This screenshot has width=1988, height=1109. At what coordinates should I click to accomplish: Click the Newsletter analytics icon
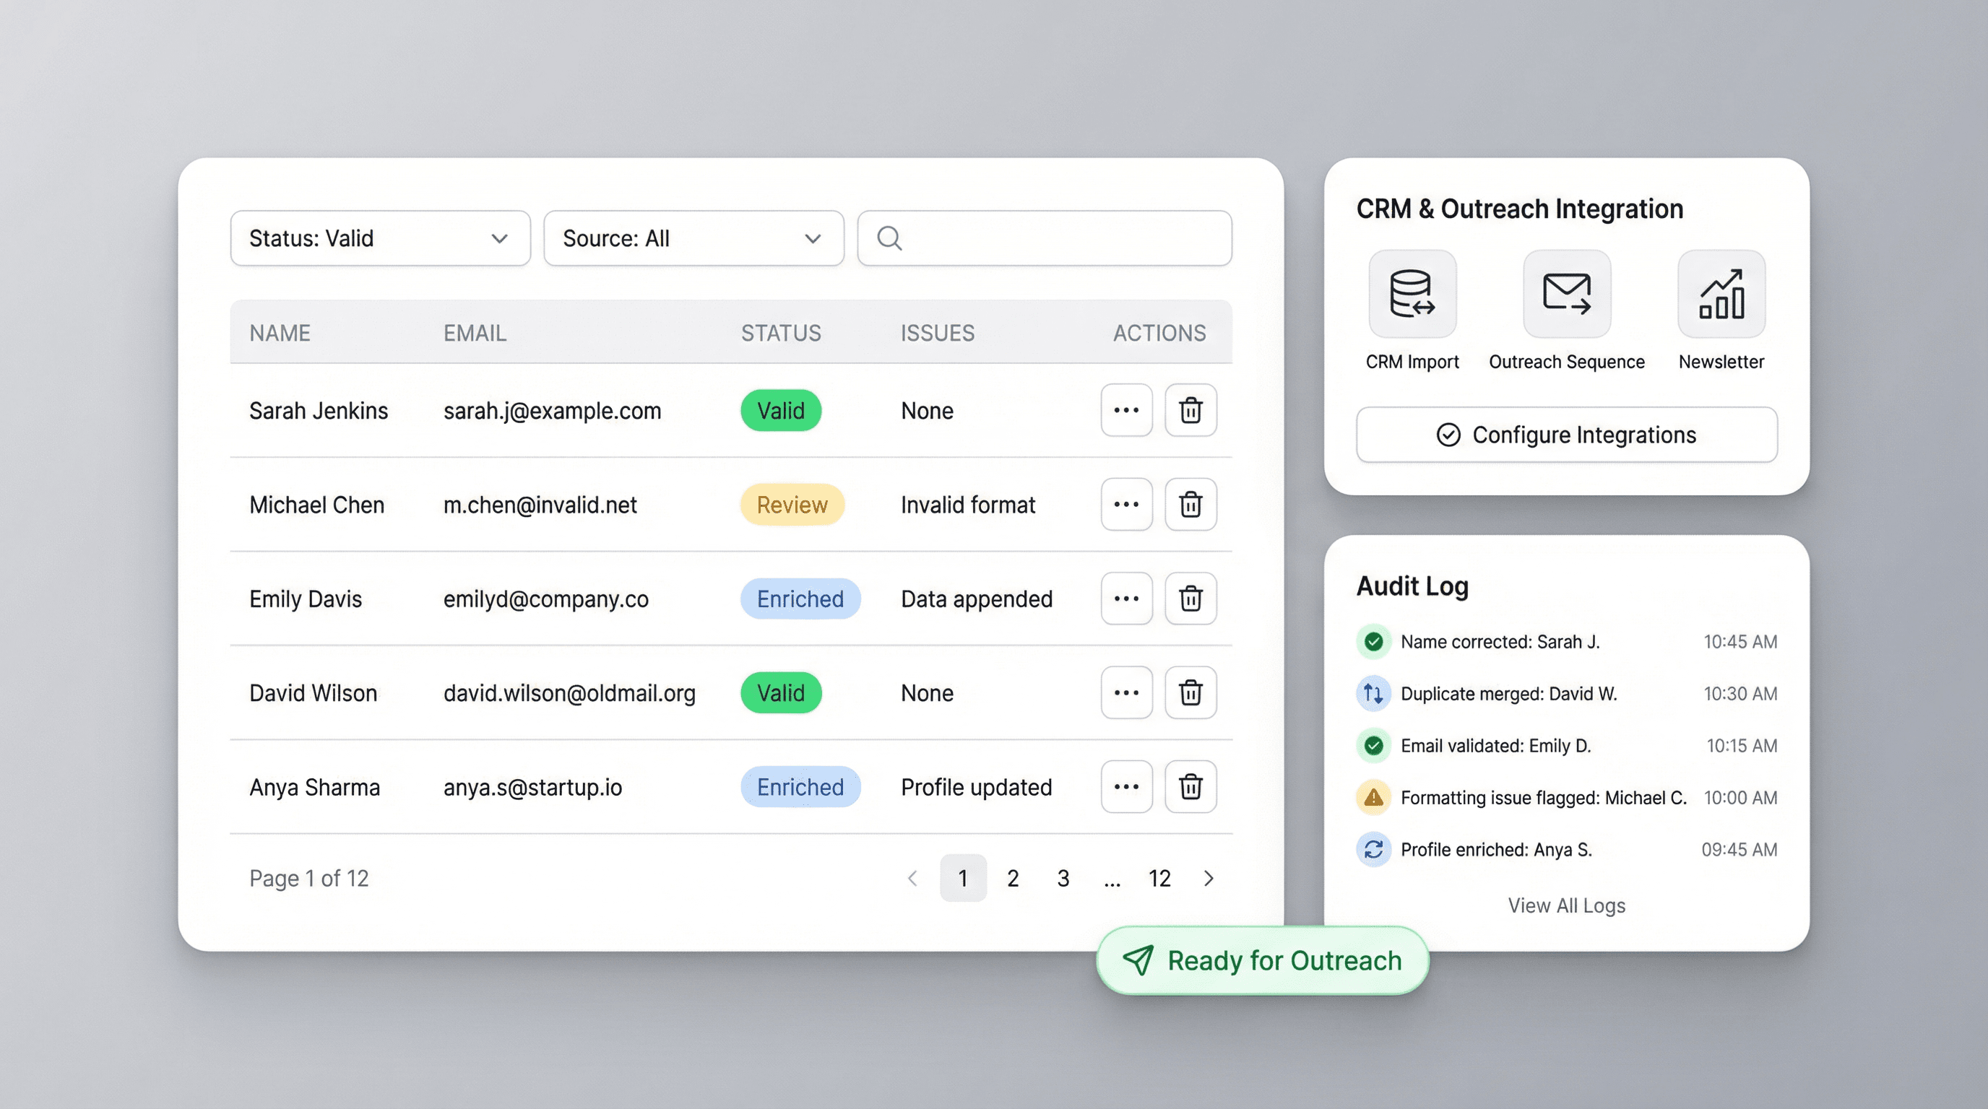click(1720, 294)
